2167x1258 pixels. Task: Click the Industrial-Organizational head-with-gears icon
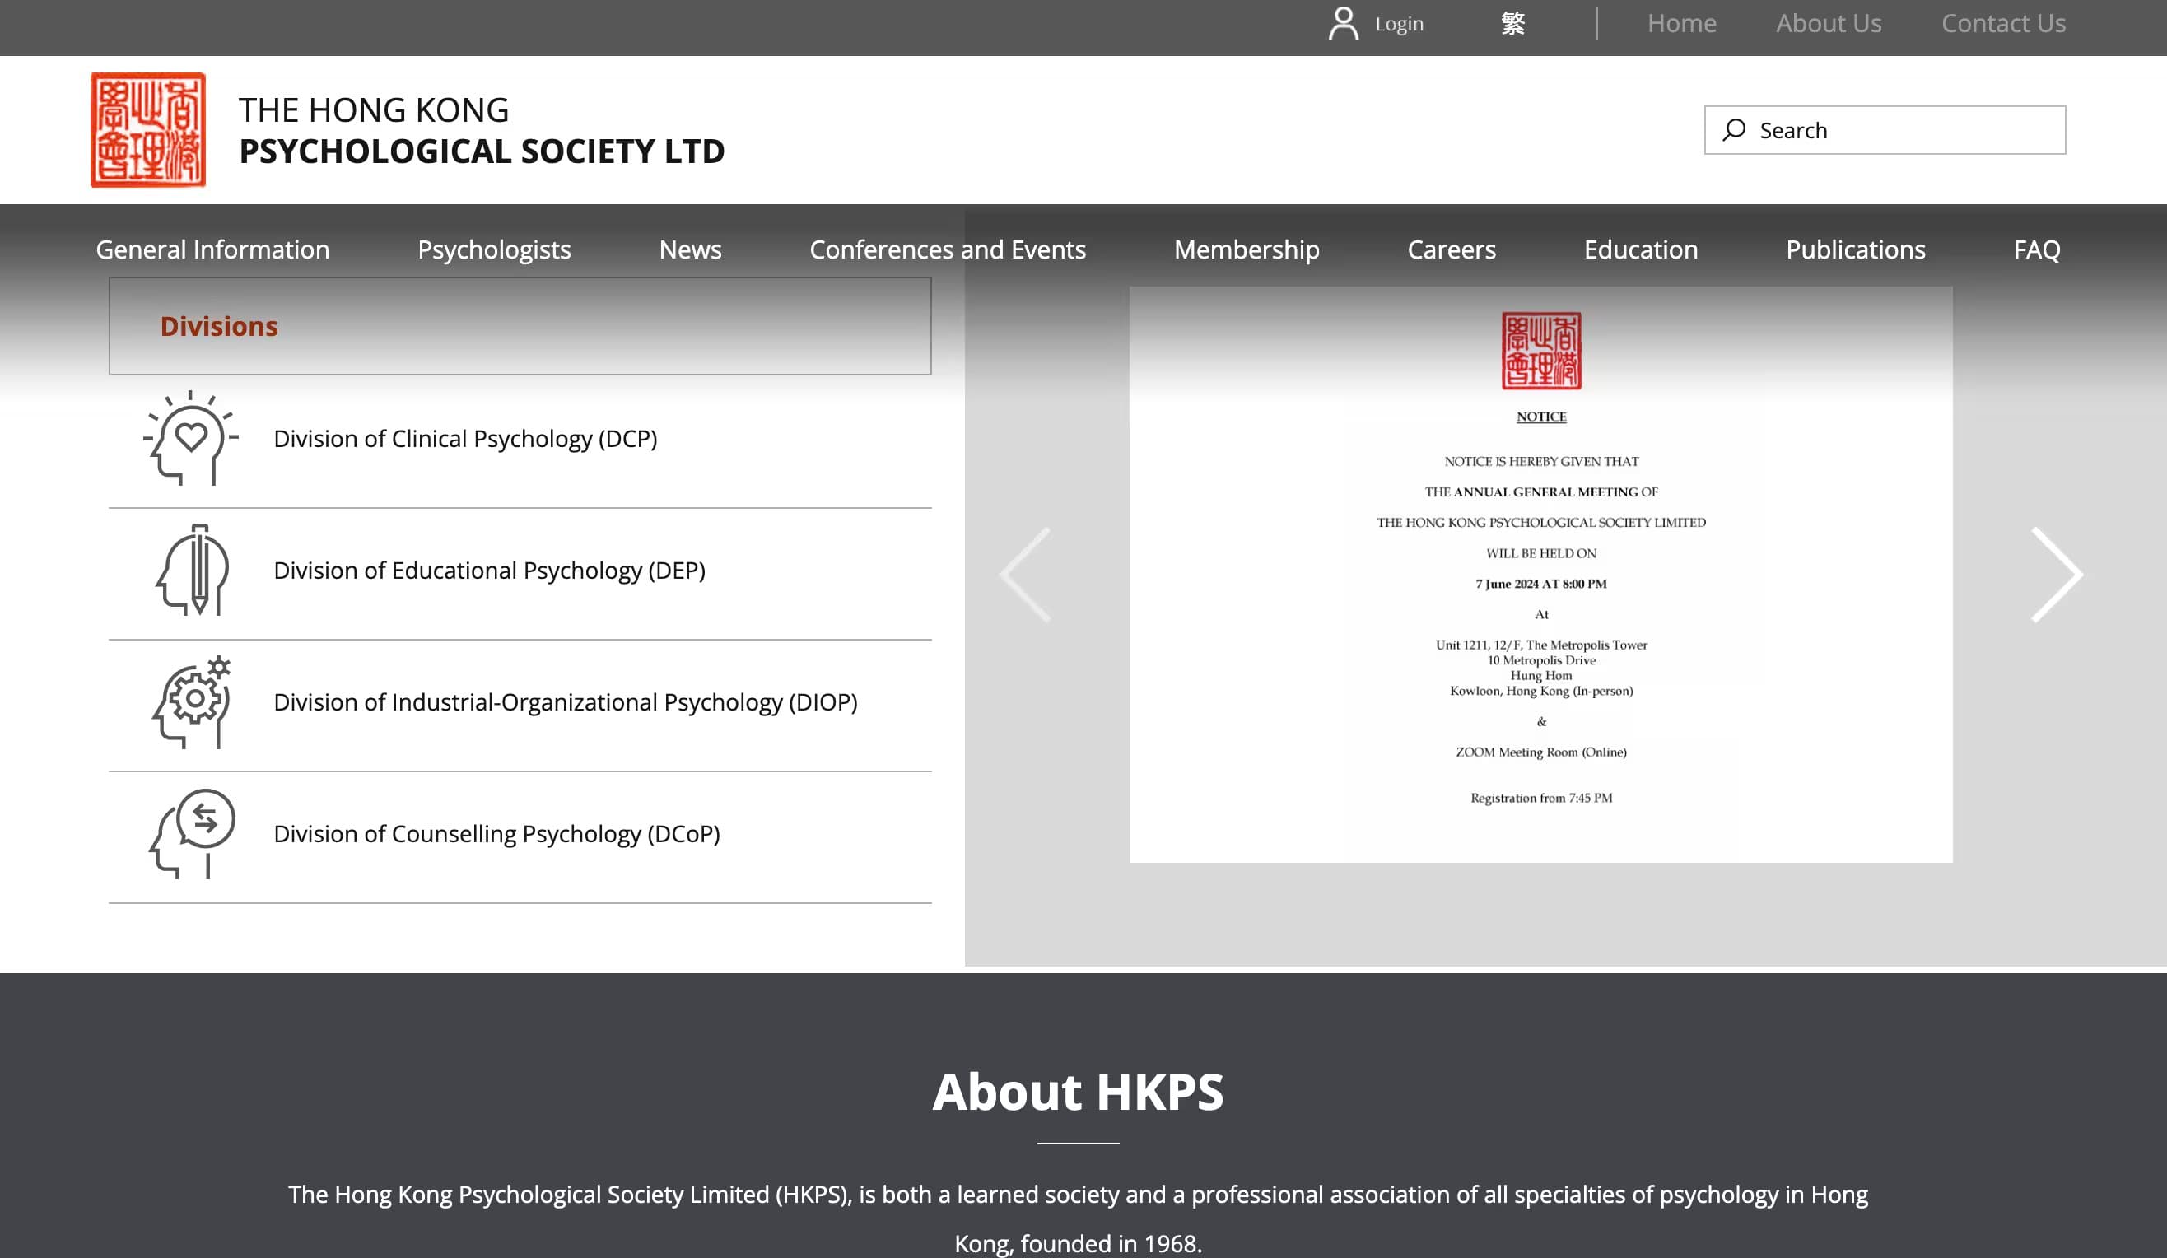[192, 701]
